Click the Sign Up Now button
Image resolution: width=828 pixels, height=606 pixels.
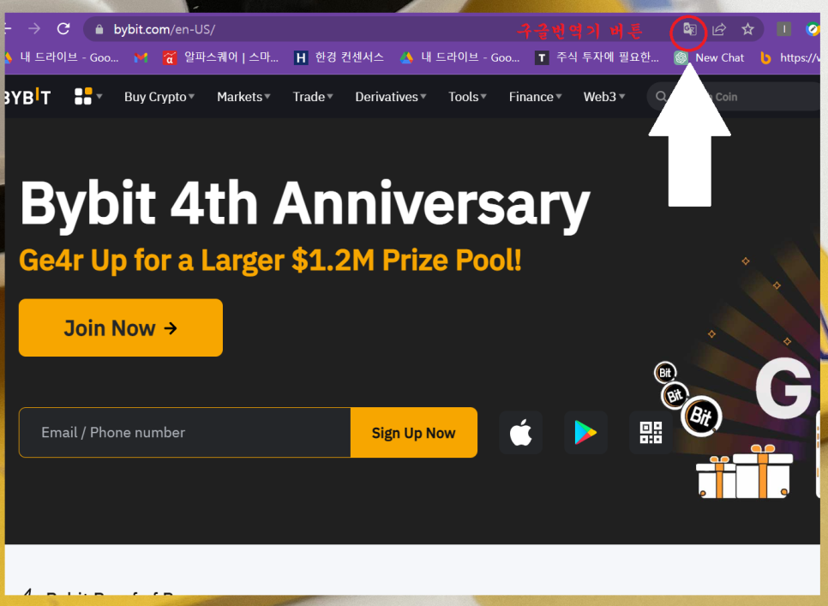413,433
